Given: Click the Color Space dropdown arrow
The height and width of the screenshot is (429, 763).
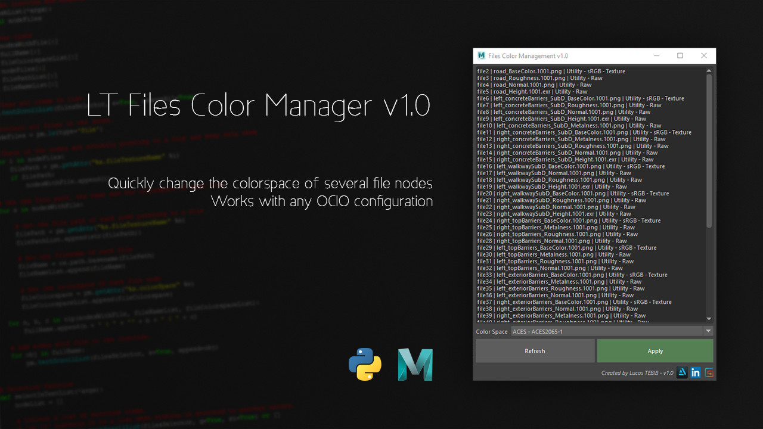Looking at the screenshot, I should pyautogui.click(x=708, y=331).
